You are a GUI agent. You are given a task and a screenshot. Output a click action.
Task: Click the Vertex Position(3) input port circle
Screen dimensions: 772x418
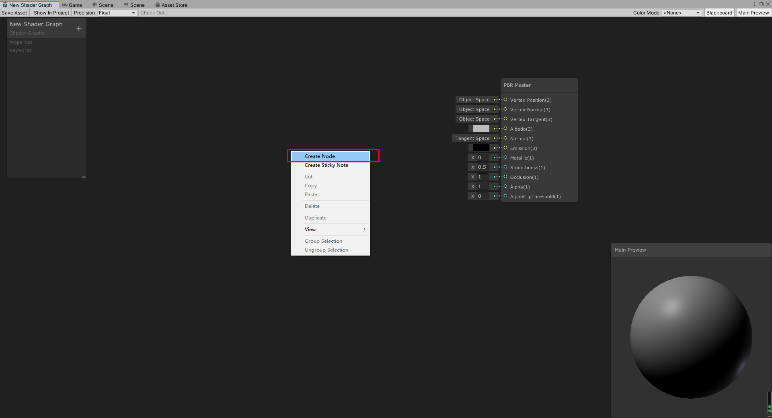tap(505, 99)
